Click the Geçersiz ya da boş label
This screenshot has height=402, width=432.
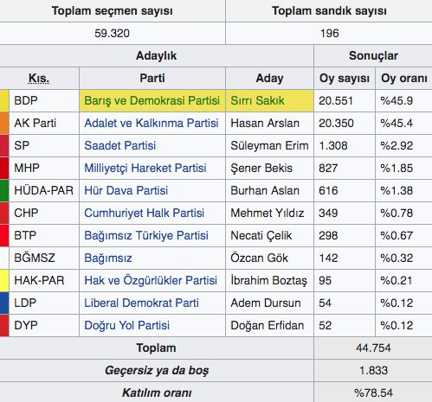click(157, 371)
